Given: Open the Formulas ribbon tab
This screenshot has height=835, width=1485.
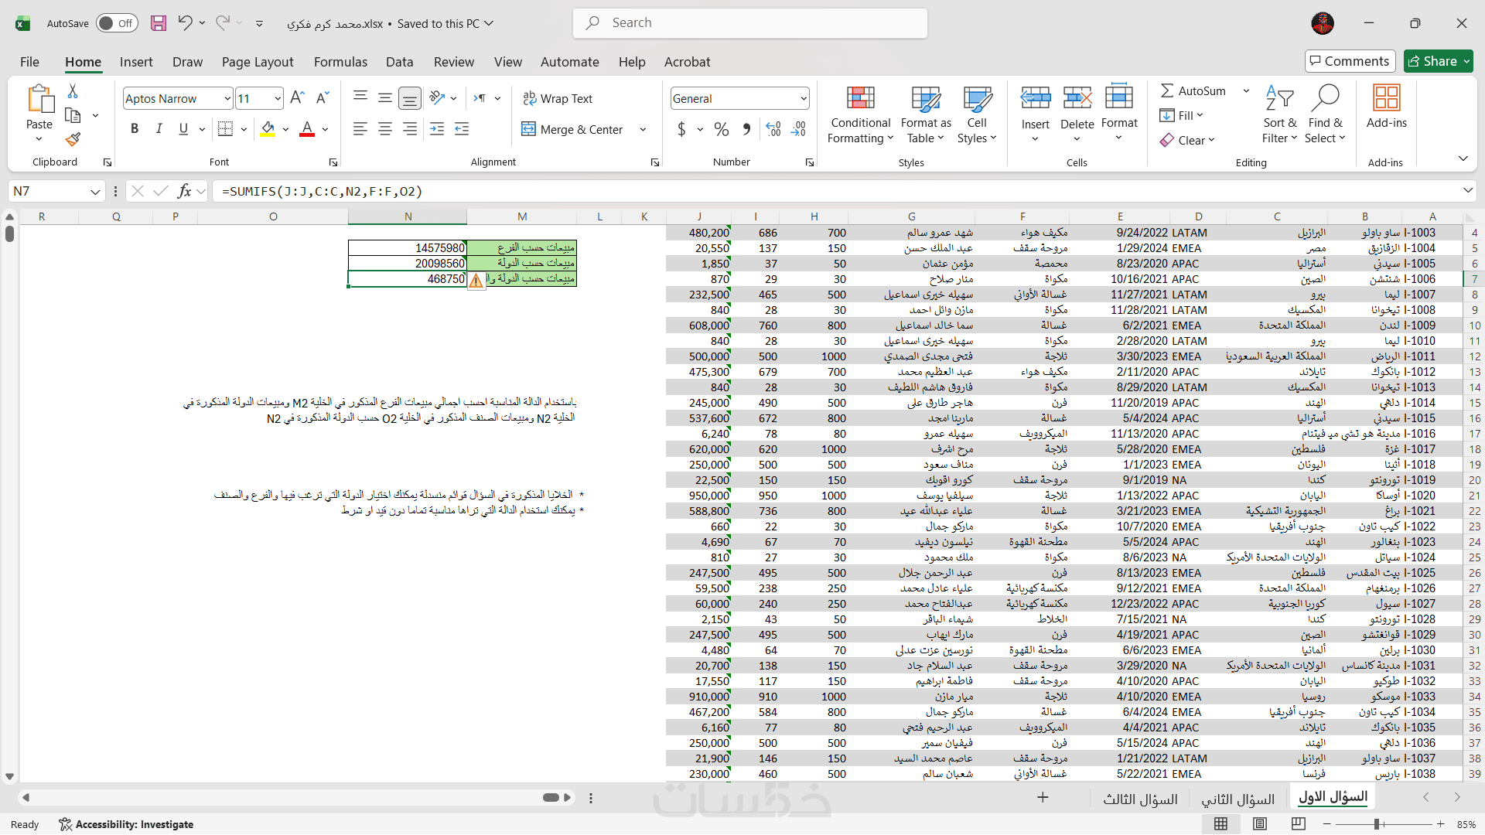Looking at the screenshot, I should tap(340, 62).
